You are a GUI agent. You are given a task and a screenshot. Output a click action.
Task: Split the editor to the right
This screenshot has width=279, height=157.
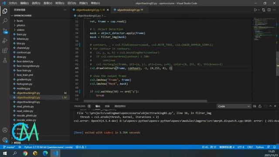pyautogui.click(x=269, y=10)
